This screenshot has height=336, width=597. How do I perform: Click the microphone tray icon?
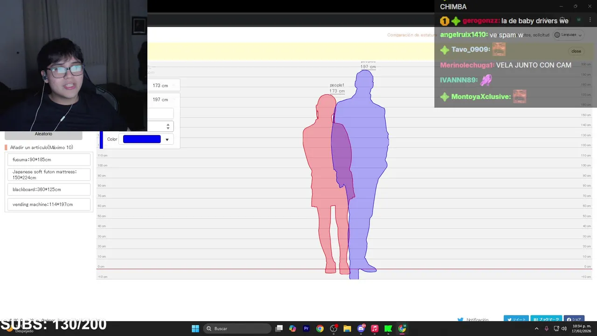pyautogui.click(x=547, y=329)
